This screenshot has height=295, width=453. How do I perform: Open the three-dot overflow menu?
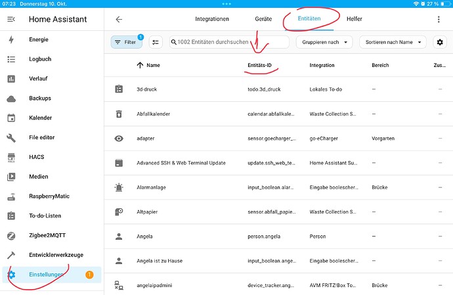tap(439, 20)
